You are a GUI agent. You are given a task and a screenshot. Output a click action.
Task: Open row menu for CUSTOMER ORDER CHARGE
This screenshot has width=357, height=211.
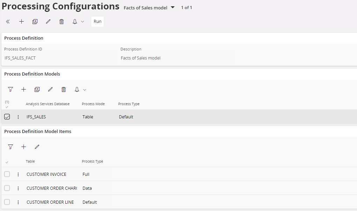18,188
